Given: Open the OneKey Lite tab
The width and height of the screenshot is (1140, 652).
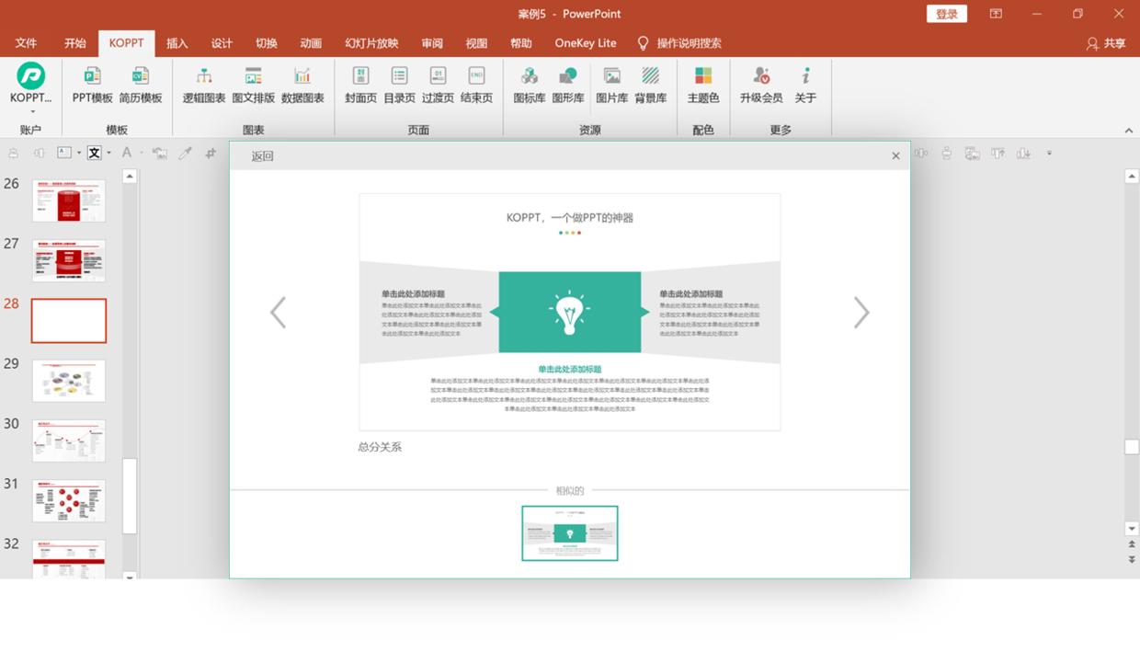Looking at the screenshot, I should 585,42.
